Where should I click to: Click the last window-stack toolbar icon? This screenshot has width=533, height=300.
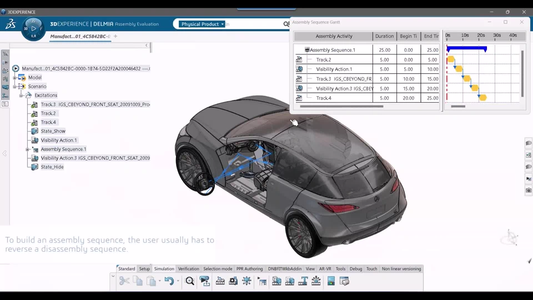point(344,281)
